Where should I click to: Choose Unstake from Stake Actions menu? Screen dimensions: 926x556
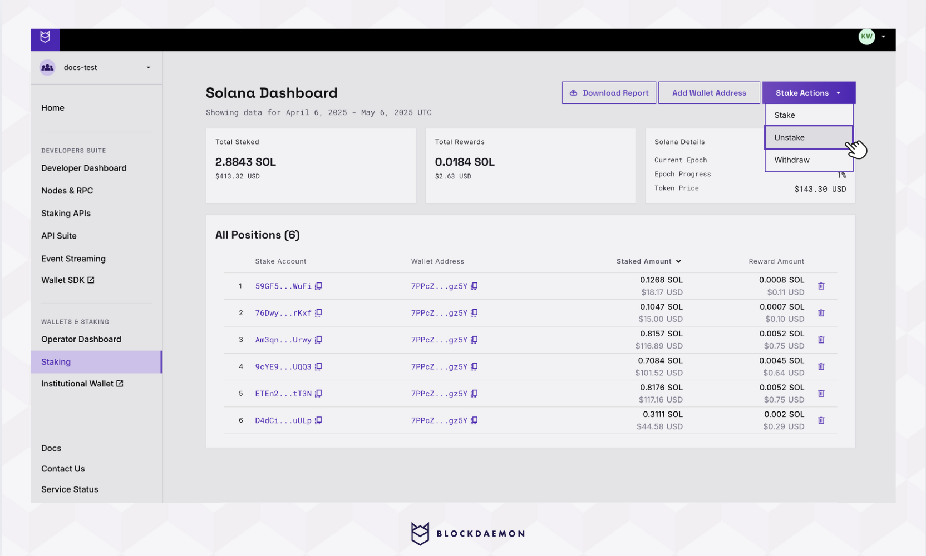[809, 137]
